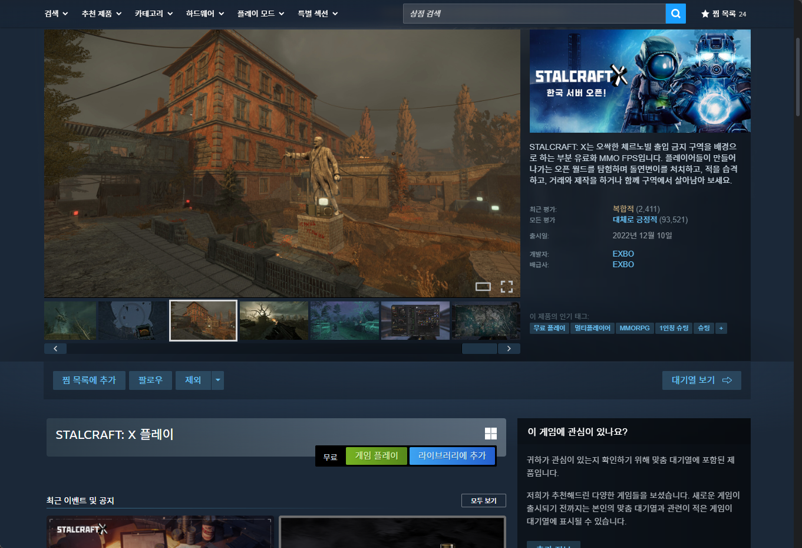Expand the 카테고리 menu
802x548 pixels.
[x=154, y=14]
